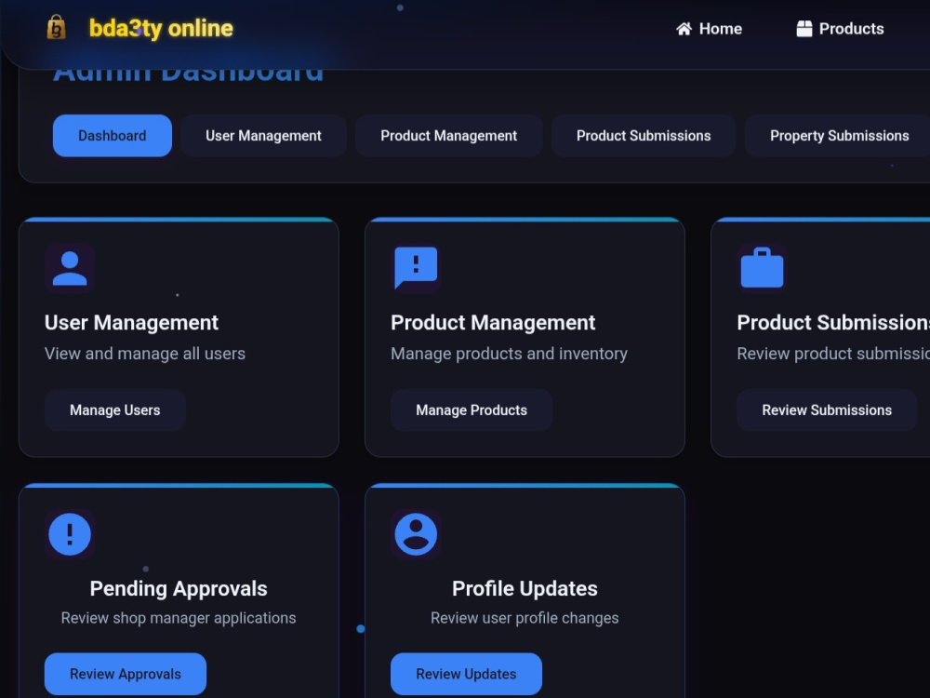
Task: Select the Dashboard tab
Action: (113, 135)
